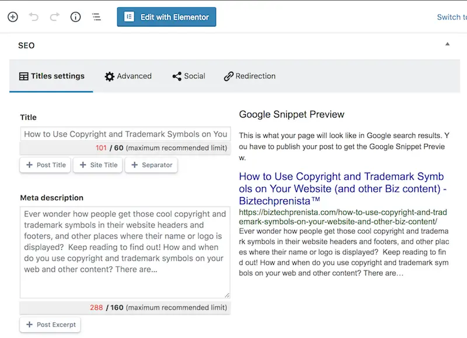Insert the Site Title tag
Image resolution: width=467 pixels, height=338 pixels.
(x=98, y=165)
